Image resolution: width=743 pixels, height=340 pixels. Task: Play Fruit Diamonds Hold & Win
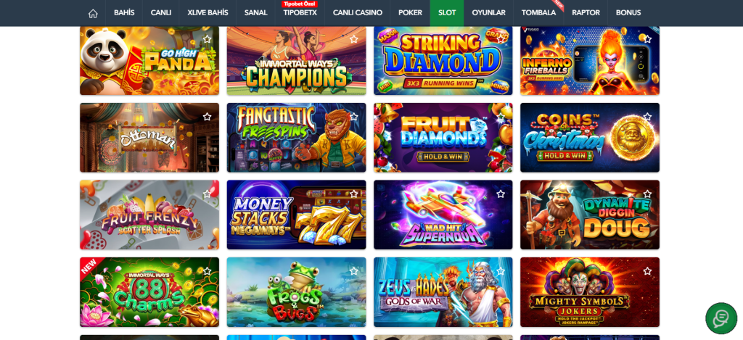(443, 137)
